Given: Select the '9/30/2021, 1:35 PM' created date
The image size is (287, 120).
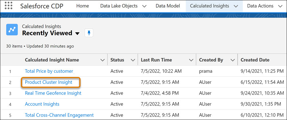Looking at the screenshot, I should point(261,104).
